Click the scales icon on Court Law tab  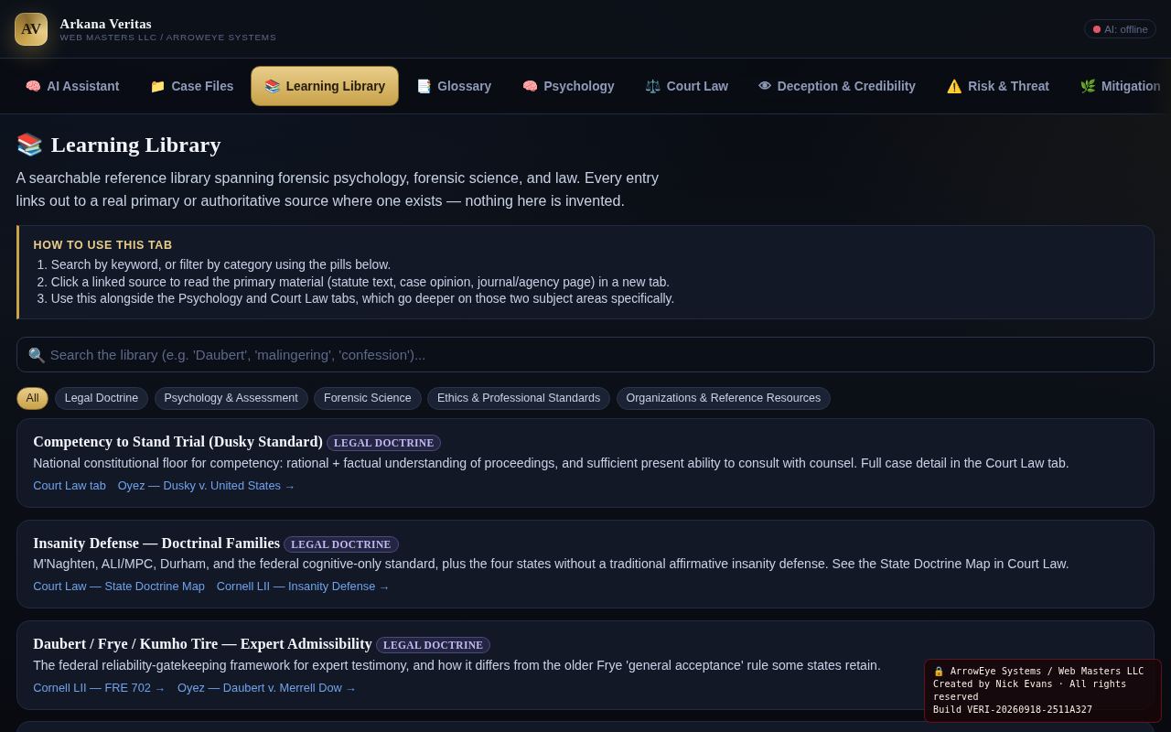coord(652,86)
